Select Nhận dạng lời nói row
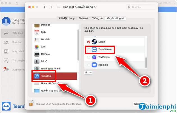Screen dimensions: 177x113 pos(55,69)
